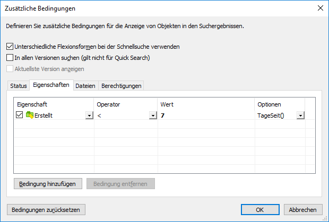Open the TageSeit() options dropdown
The height and width of the screenshot is (222, 329).
pyautogui.click(x=300, y=116)
